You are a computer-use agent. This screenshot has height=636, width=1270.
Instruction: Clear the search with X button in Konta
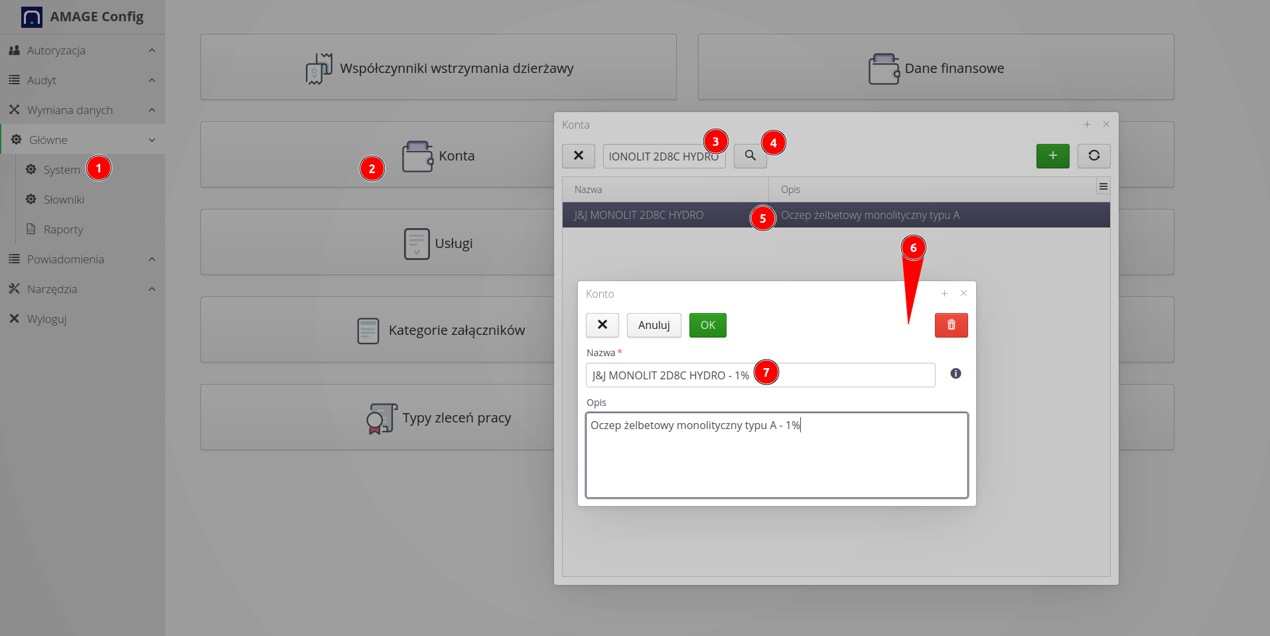coord(578,156)
